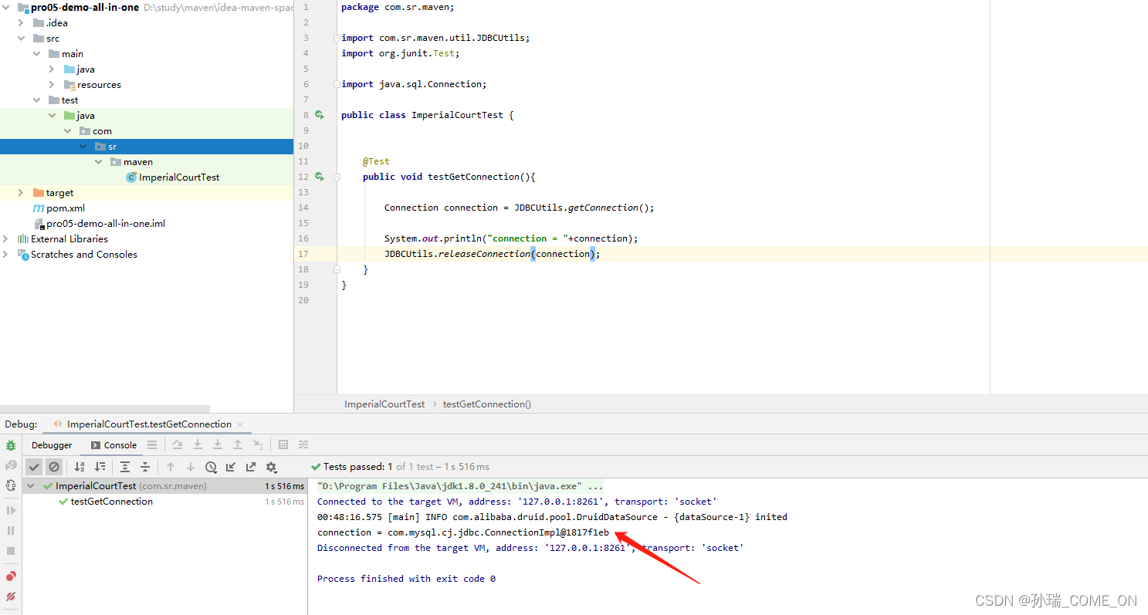Click 'Process finished with exit code 0' text

pyautogui.click(x=406, y=579)
